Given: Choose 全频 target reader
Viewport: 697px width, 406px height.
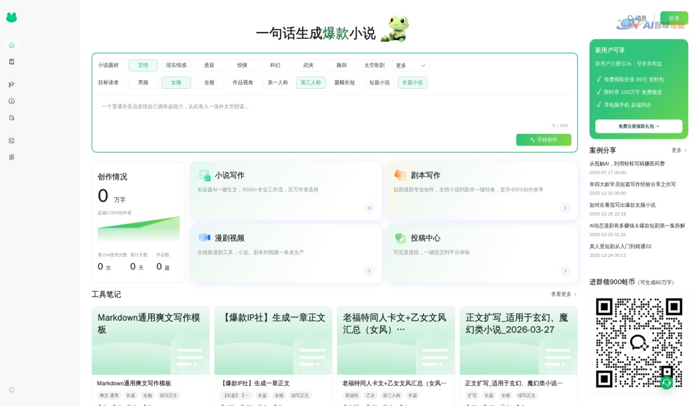Looking at the screenshot, I should [x=209, y=83].
